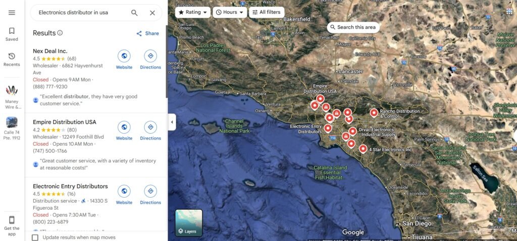Click the Lancaster map label

click(350, 72)
